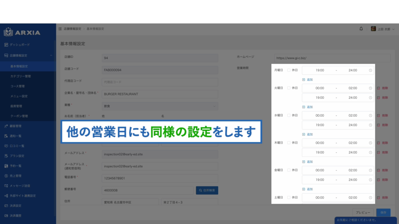The image size is (399, 224).
Task: Click the プラン設定 sidebar icon
Action: tap(6, 156)
